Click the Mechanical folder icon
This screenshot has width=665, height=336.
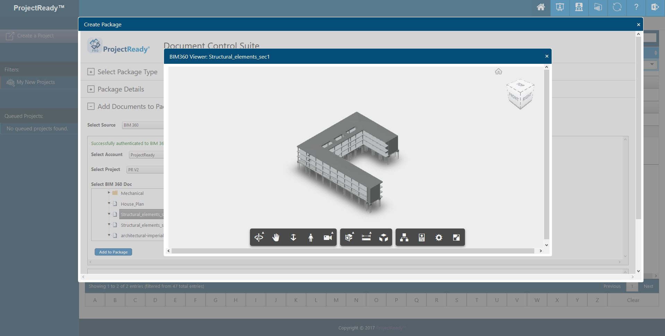(115, 193)
